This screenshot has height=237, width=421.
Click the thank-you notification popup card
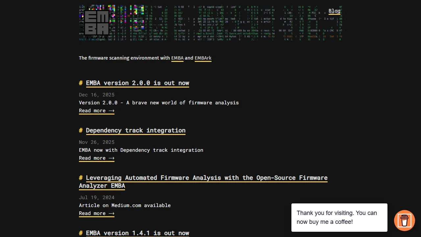coord(339,217)
